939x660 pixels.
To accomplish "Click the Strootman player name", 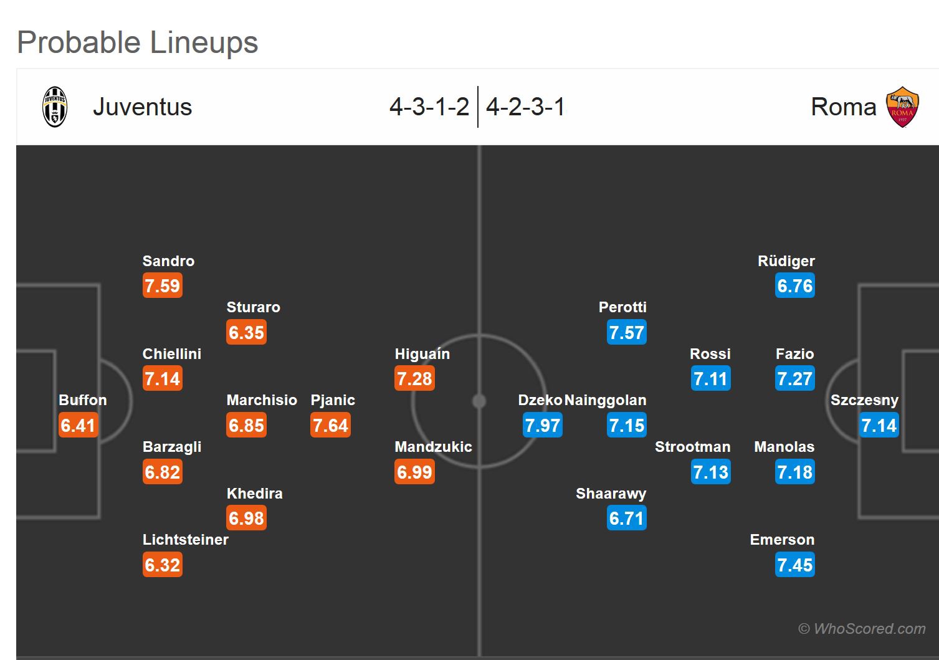I will point(692,447).
